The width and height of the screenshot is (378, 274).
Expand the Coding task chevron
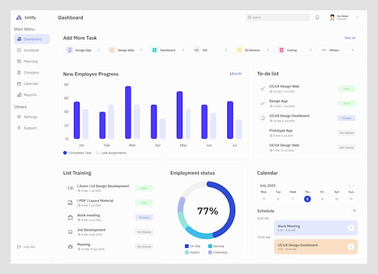310,50
